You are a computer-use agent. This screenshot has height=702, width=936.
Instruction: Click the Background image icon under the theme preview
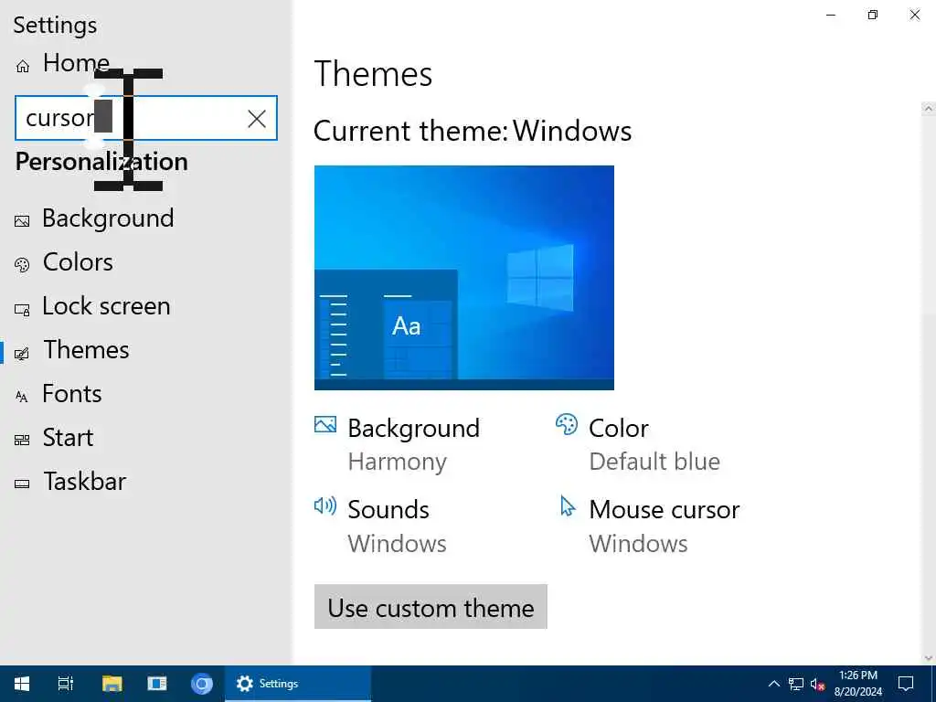325,424
